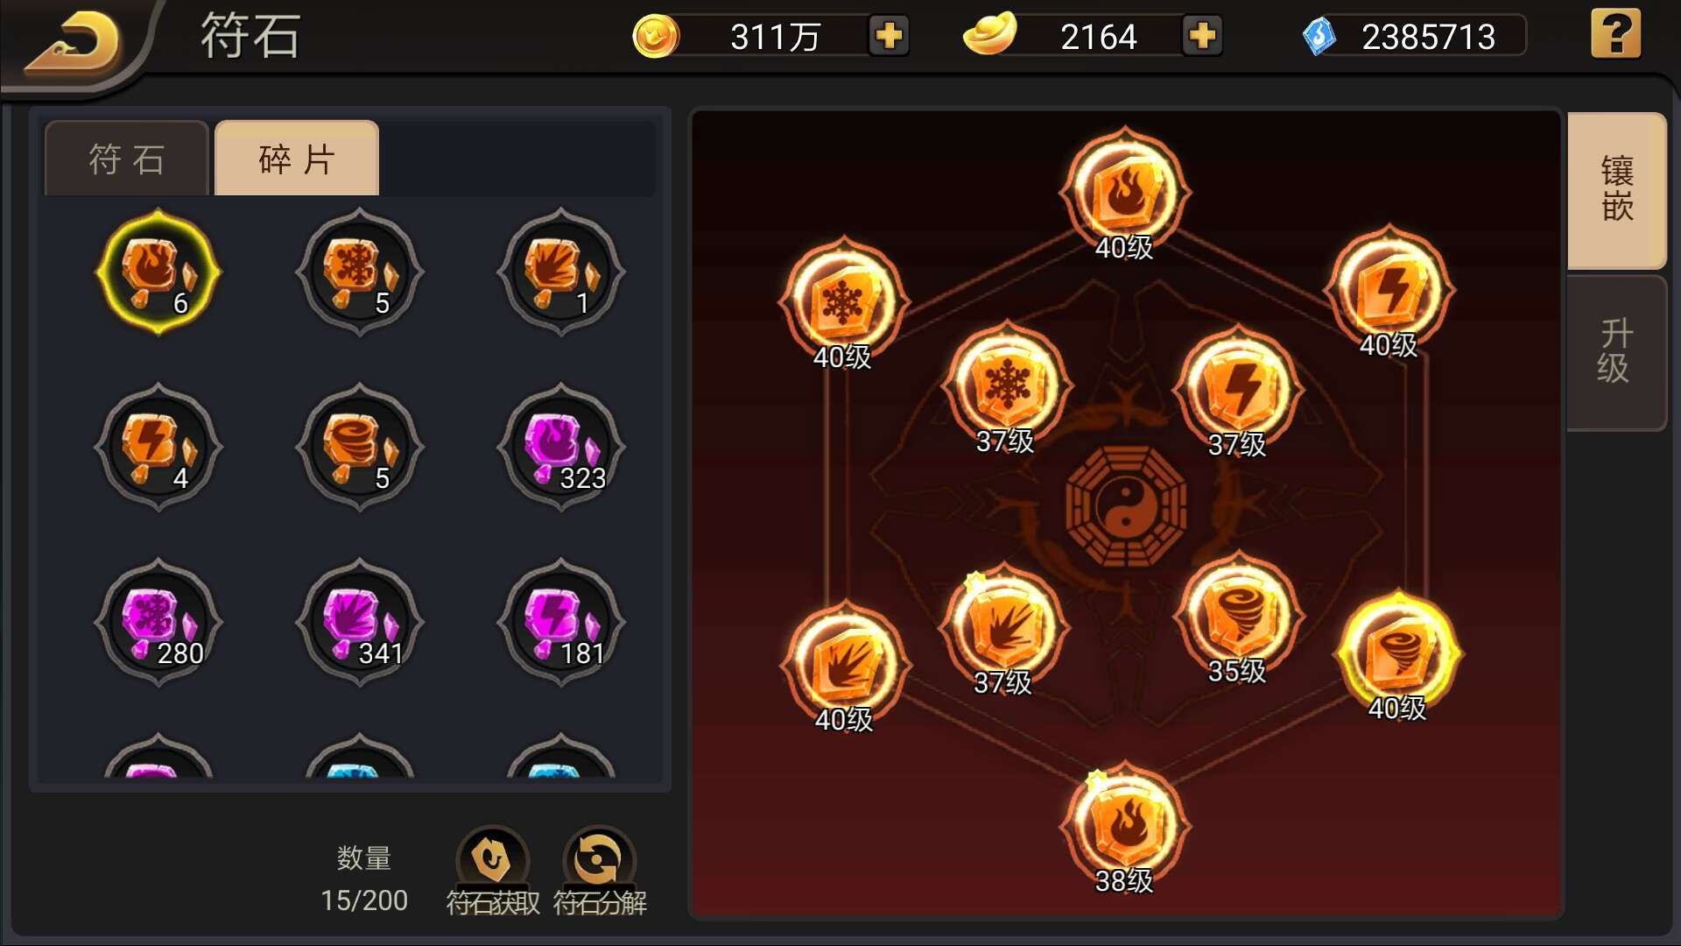This screenshot has height=946, width=1681.
Task: Open the 镶嵌 inlay side tab
Action: click(x=1616, y=190)
